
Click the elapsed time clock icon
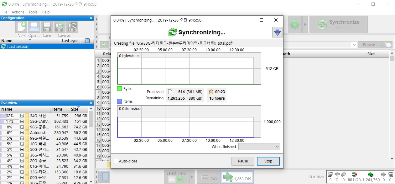tap(211, 92)
